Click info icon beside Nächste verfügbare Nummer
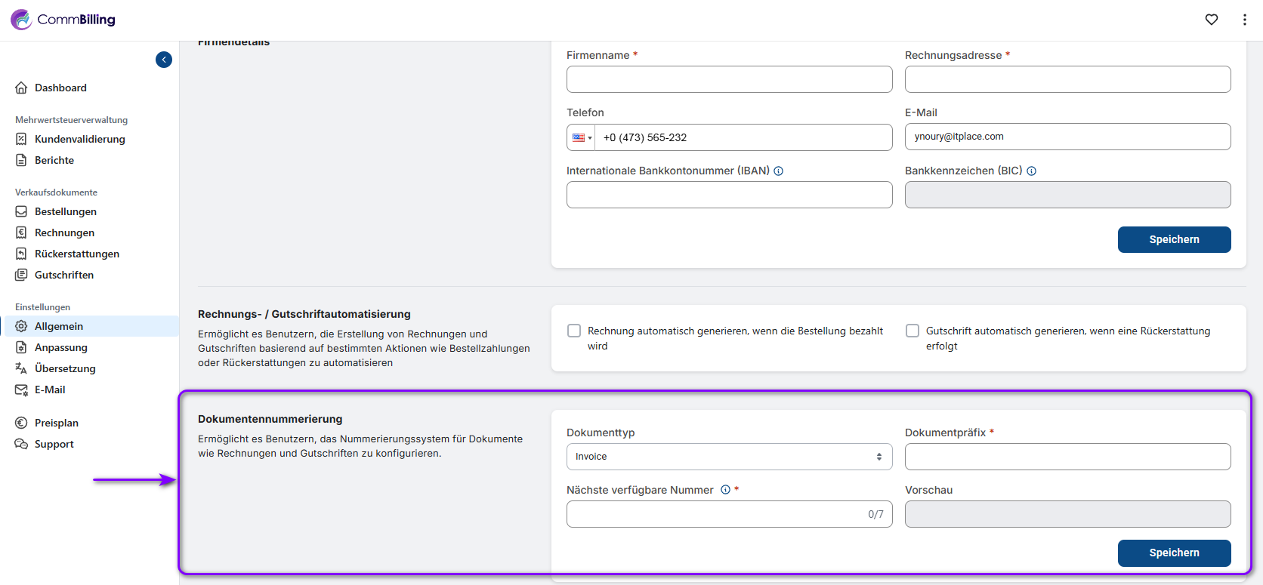Screen dimensions: 1263x585 tap(725, 490)
